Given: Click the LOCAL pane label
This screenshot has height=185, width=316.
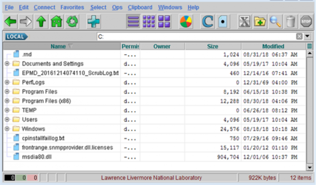Looking at the screenshot, I should [x=16, y=36].
